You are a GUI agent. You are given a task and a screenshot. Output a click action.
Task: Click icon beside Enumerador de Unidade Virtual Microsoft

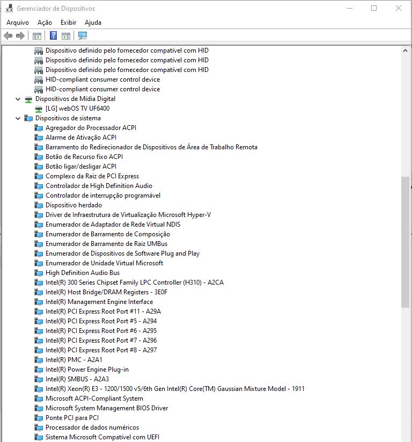(x=39, y=263)
